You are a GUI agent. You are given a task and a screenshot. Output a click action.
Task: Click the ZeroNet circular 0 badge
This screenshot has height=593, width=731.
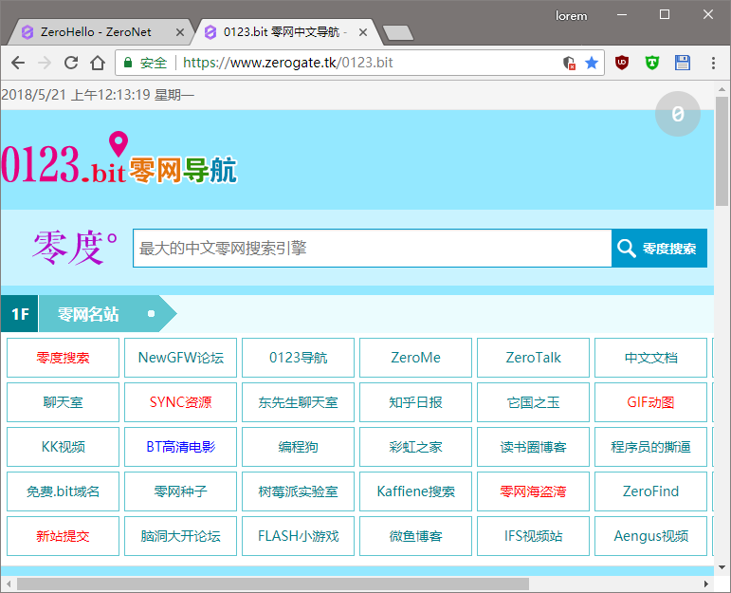coord(677,114)
